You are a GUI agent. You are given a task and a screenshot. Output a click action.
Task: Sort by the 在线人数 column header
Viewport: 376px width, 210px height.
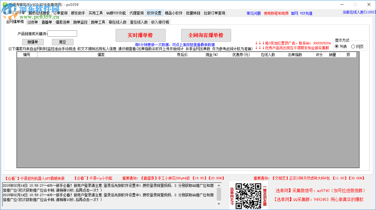[x=270, y=55]
